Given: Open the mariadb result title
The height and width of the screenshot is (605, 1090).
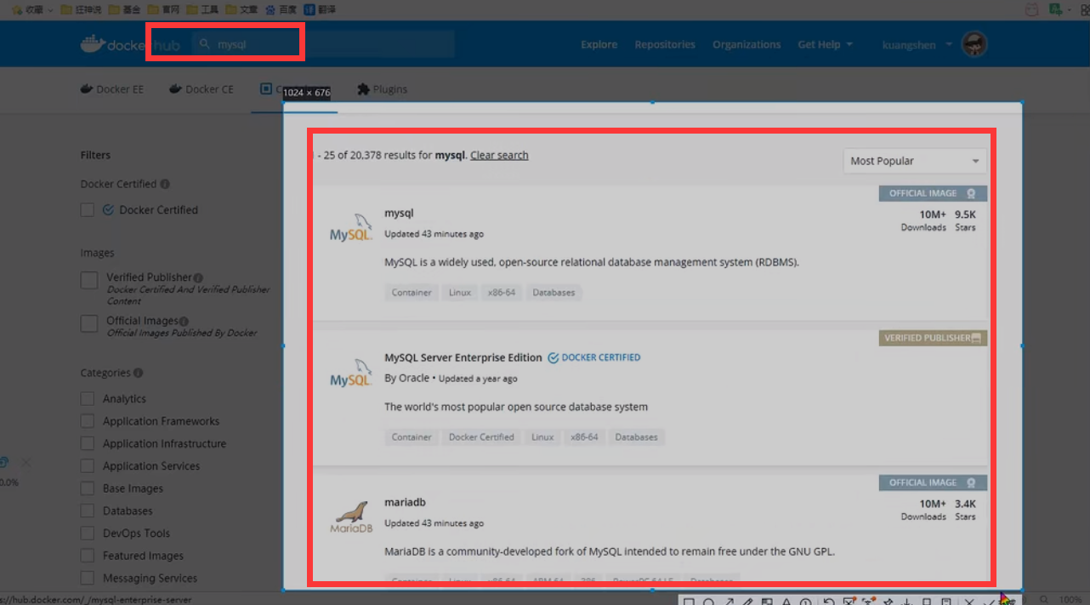Looking at the screenshot, I should [x=405, y=502].
